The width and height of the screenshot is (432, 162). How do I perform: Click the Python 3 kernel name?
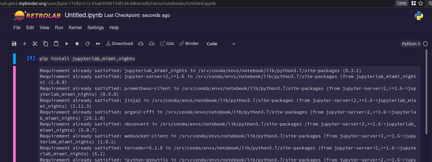411,43
